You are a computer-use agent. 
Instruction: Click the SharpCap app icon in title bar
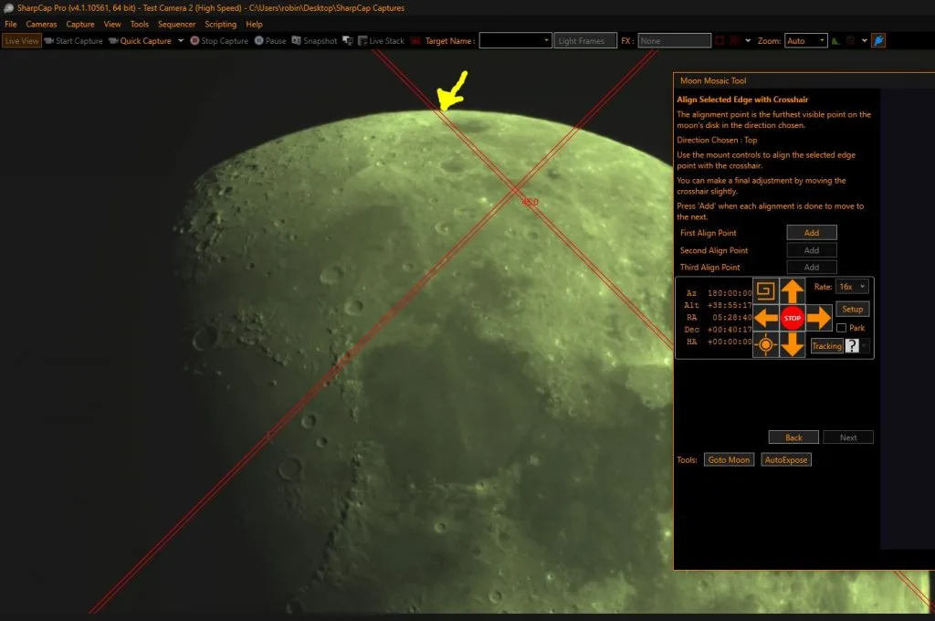[x=8, y=7]
